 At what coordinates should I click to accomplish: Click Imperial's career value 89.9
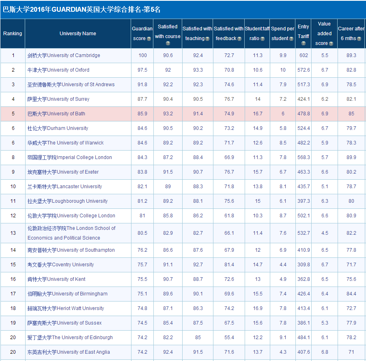click(x=351, y=157)
